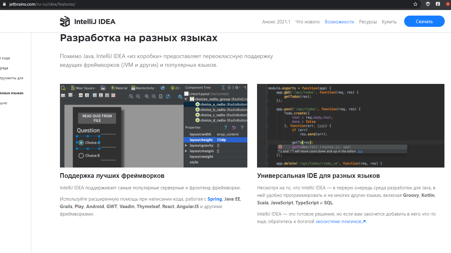Click the 'Поддержка лучших фреймворков' heading
The image size is (451, 253).
pos(112,176)
